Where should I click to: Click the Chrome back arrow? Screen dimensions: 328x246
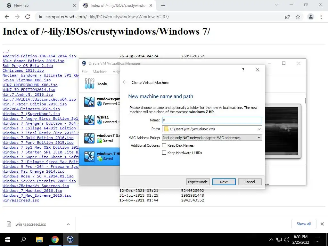(7, 17)
